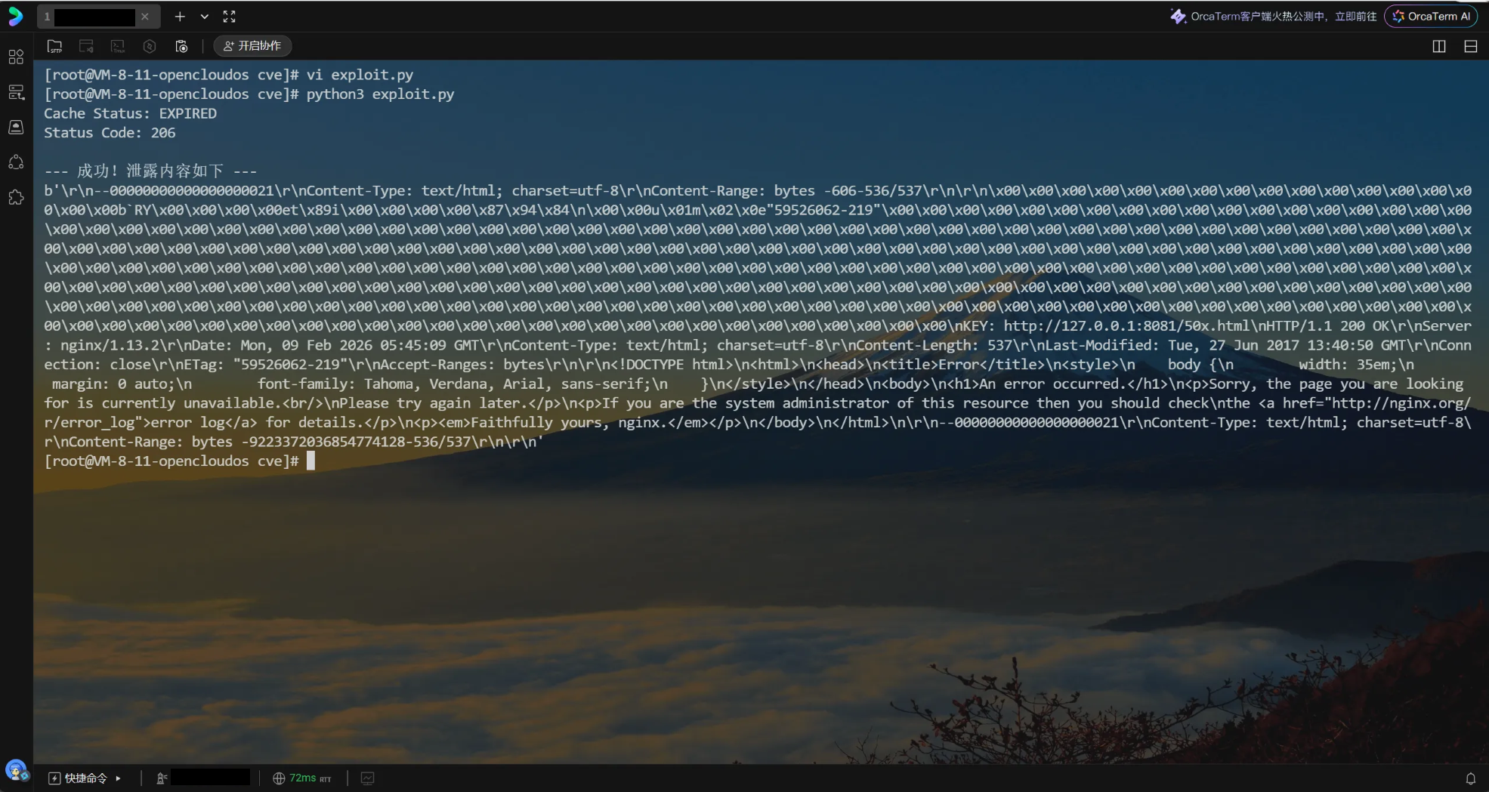Click the lighthouse instance icon
1489x792 pixels.
162,778
